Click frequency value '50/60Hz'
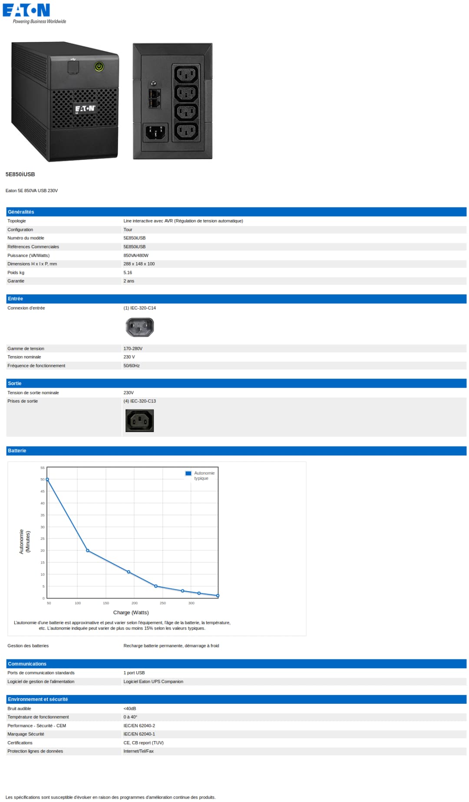 click(132, 366)
